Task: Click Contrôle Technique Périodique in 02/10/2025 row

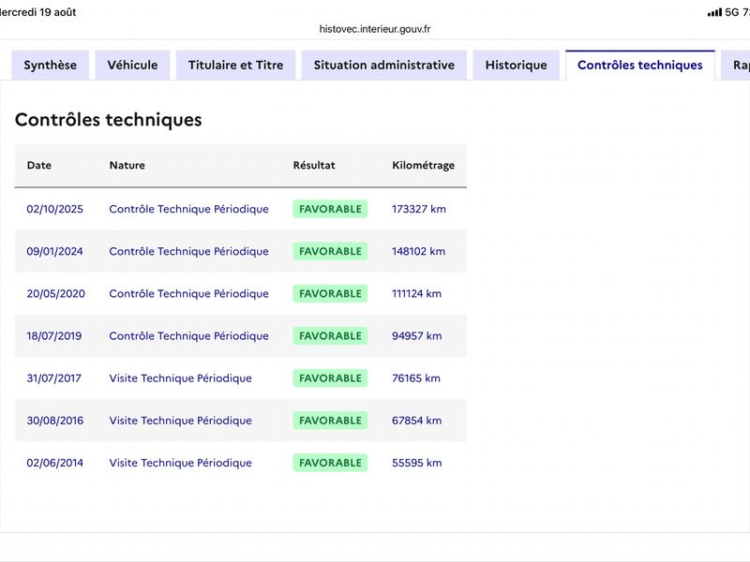Action: 189,209
